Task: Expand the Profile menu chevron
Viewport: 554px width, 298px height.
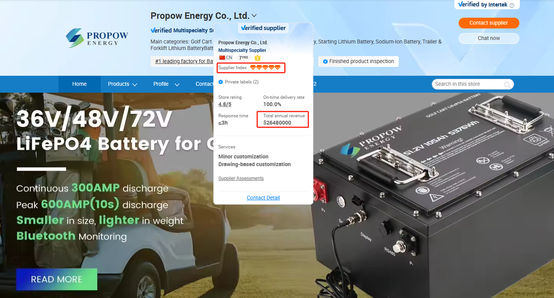Action: pos(177,85)
